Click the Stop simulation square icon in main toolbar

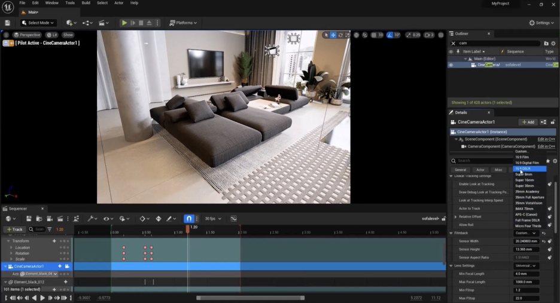141,23
